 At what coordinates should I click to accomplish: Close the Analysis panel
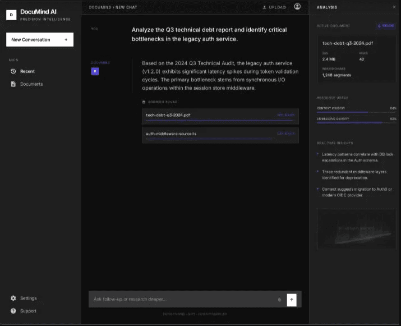(x=394, y=7)
